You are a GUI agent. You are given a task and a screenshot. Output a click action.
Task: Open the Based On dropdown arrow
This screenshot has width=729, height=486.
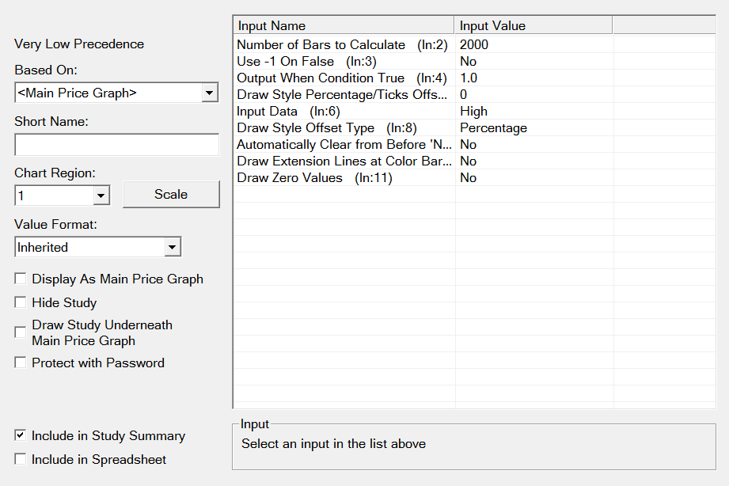click(209, 93)
